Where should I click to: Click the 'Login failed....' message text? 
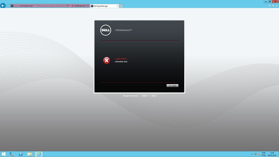coord(121,59)
